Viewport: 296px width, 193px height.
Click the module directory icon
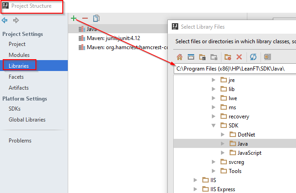[214, 57]
